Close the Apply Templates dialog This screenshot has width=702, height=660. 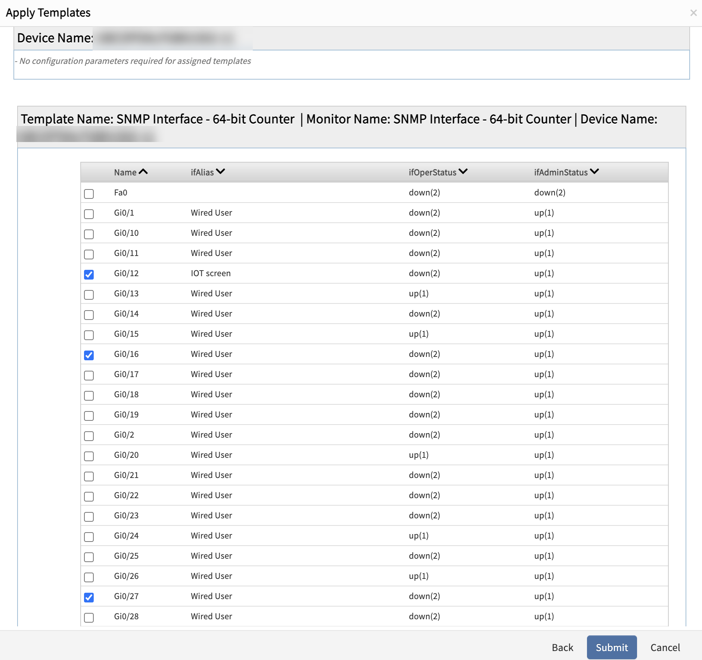click(693, 13)
